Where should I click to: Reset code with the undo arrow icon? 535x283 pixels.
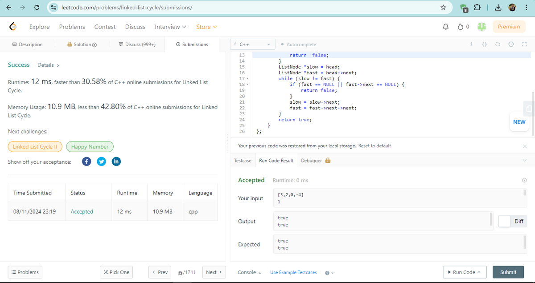(498, 44)
